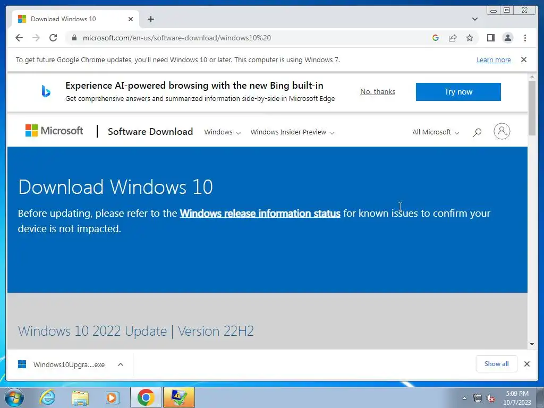
Task: Click the muted volume tray icon
Action: point(490,398)
